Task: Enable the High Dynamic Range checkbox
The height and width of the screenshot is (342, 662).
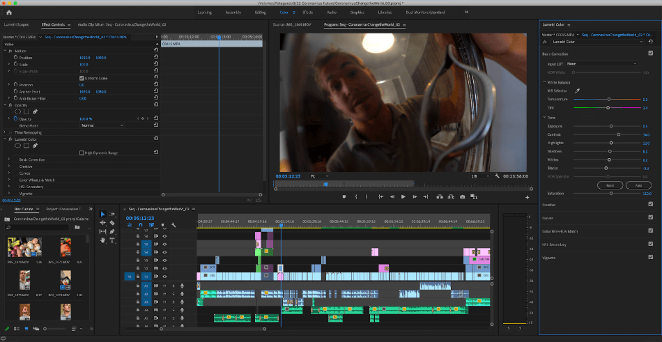Action: tap(82, 153)
